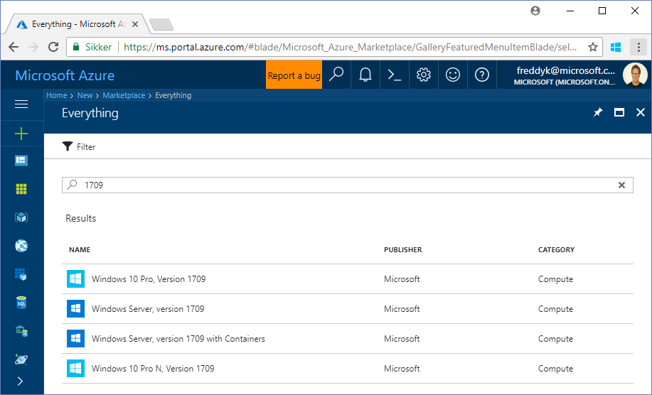Toggle the hamburger sidebar menu
Image resolution: width=652 pixels, height=395 pixels.
pos(21,104)
